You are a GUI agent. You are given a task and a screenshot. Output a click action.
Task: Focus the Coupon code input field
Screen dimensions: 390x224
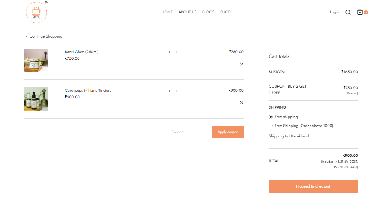click(189, 132)
